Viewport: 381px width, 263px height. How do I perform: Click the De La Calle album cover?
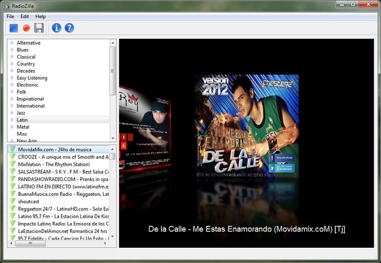pyautogui.click(x=247, y=125)
